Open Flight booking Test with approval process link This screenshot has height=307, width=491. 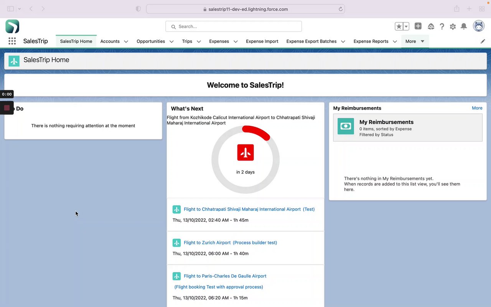pos(219,287)
